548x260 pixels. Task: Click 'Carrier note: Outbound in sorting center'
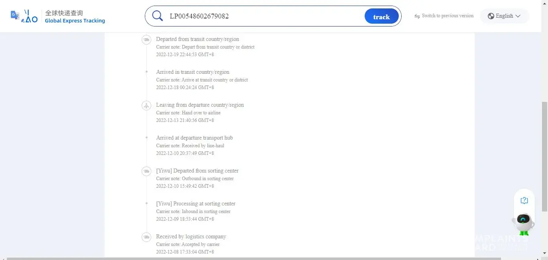[195, 179]
